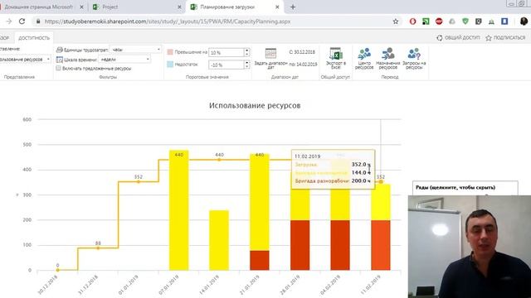Click the blue Недостаток color swatch

click(170, 65)
